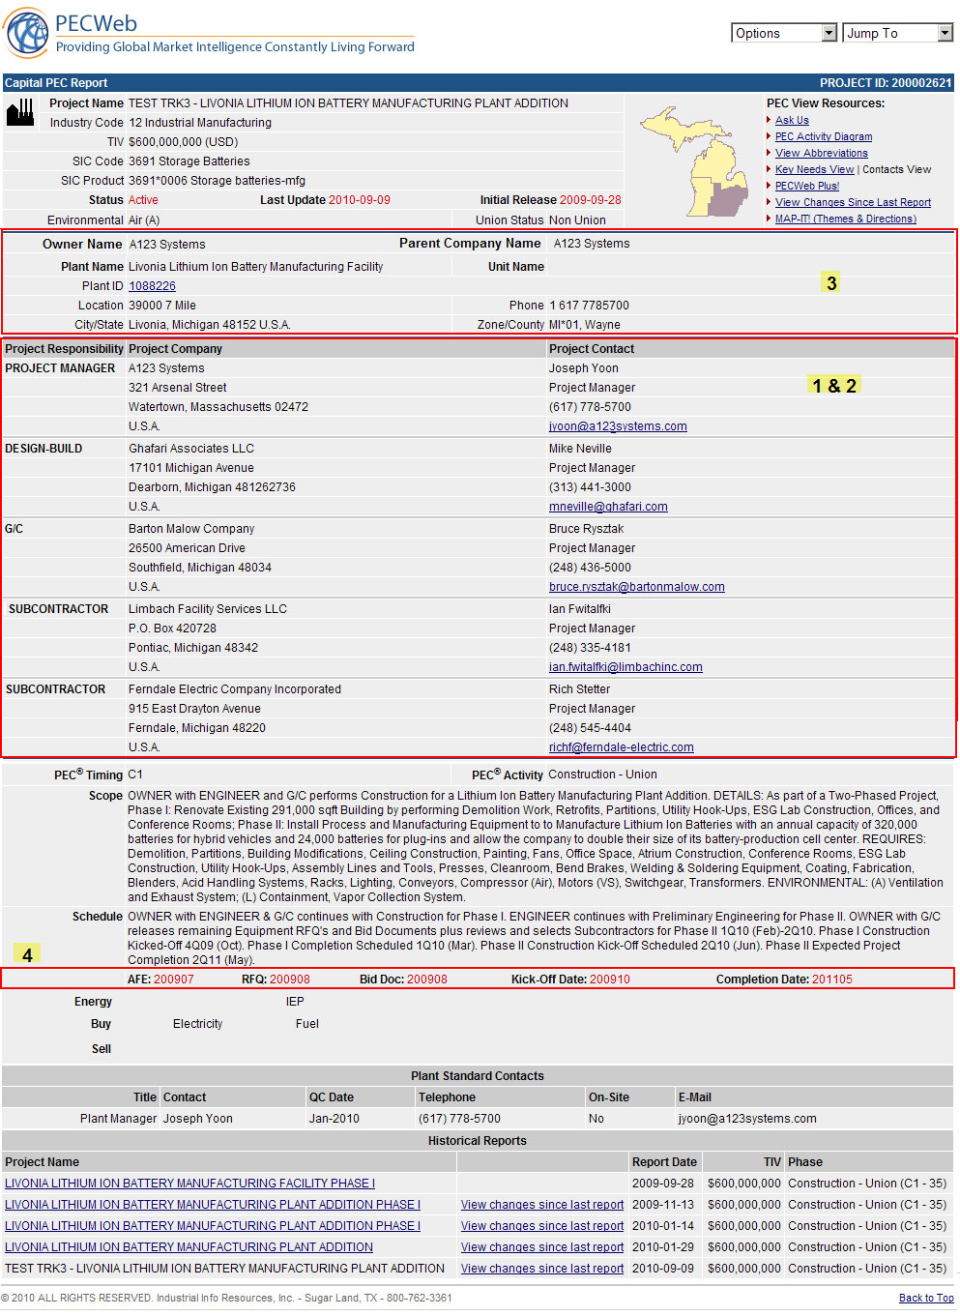
Task: Click red arrow bullet beside Ask Us
Action: [x=769, y=121]
